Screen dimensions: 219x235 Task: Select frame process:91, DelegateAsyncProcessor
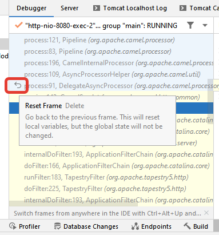(111, 86)
